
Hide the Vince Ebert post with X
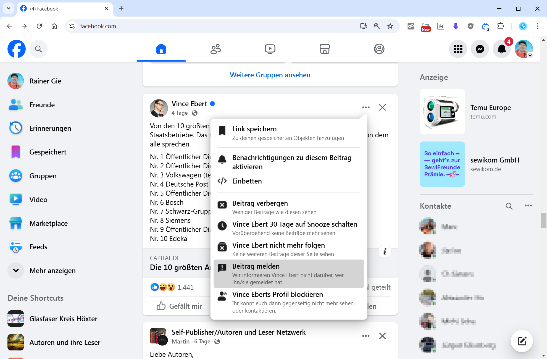click(382, 107)
